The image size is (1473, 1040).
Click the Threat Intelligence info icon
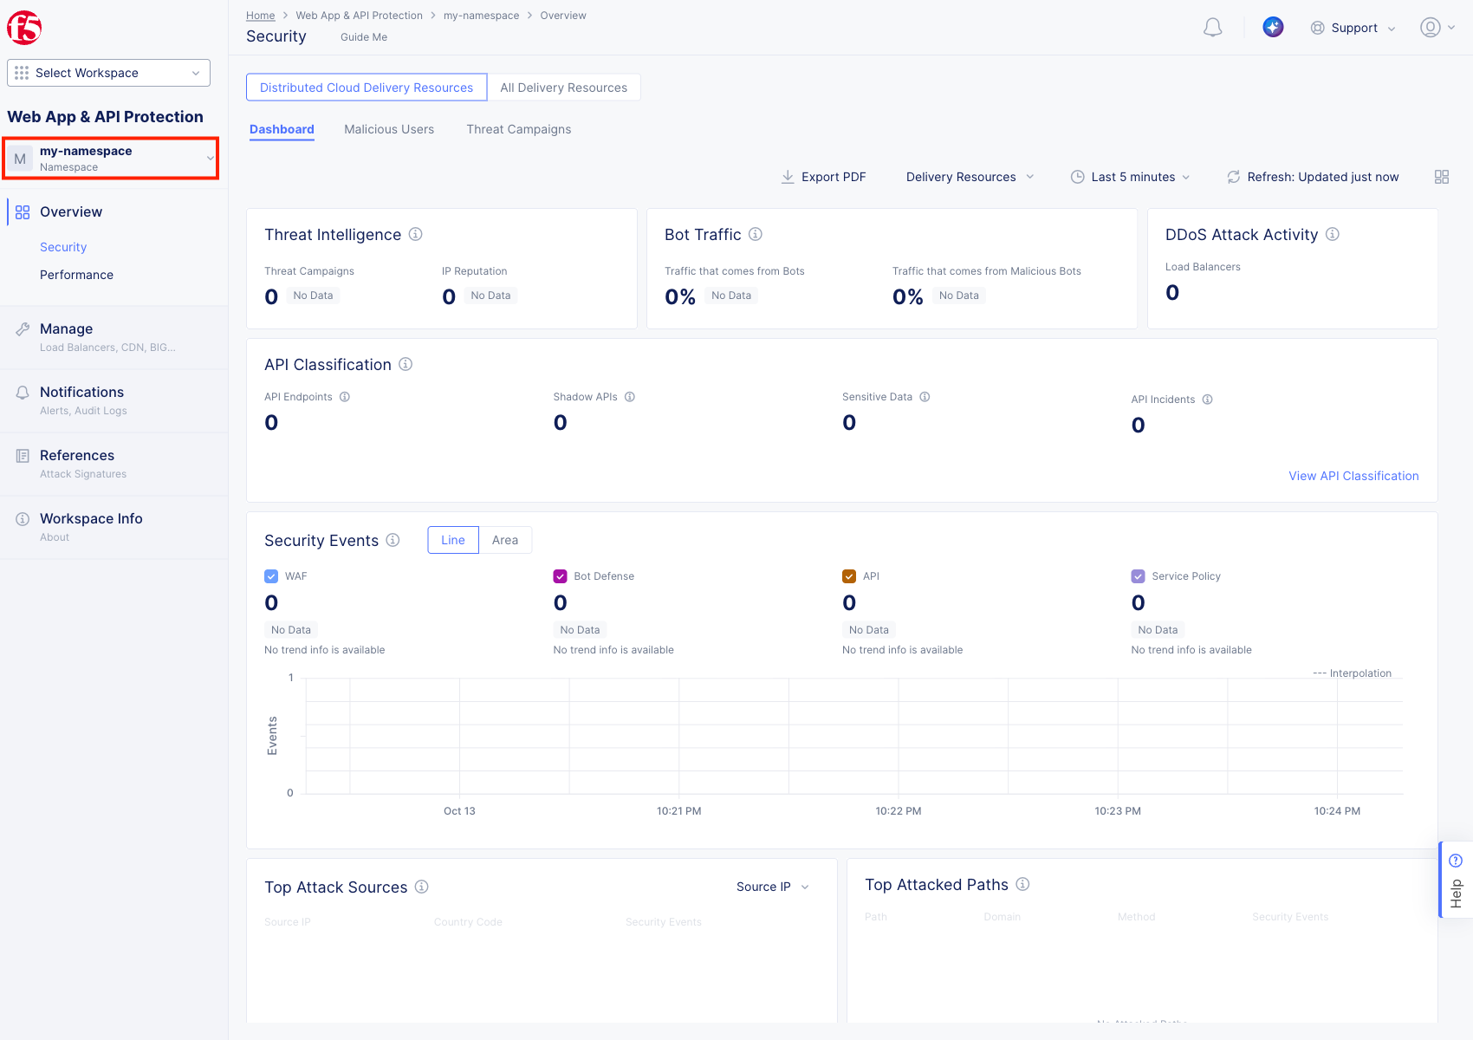click(x=416, y=234)
